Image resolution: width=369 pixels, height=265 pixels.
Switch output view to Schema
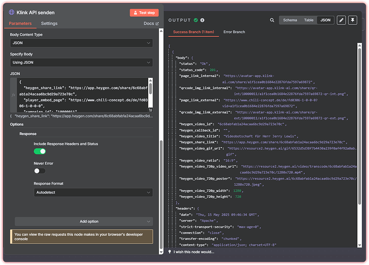[290, 20]
